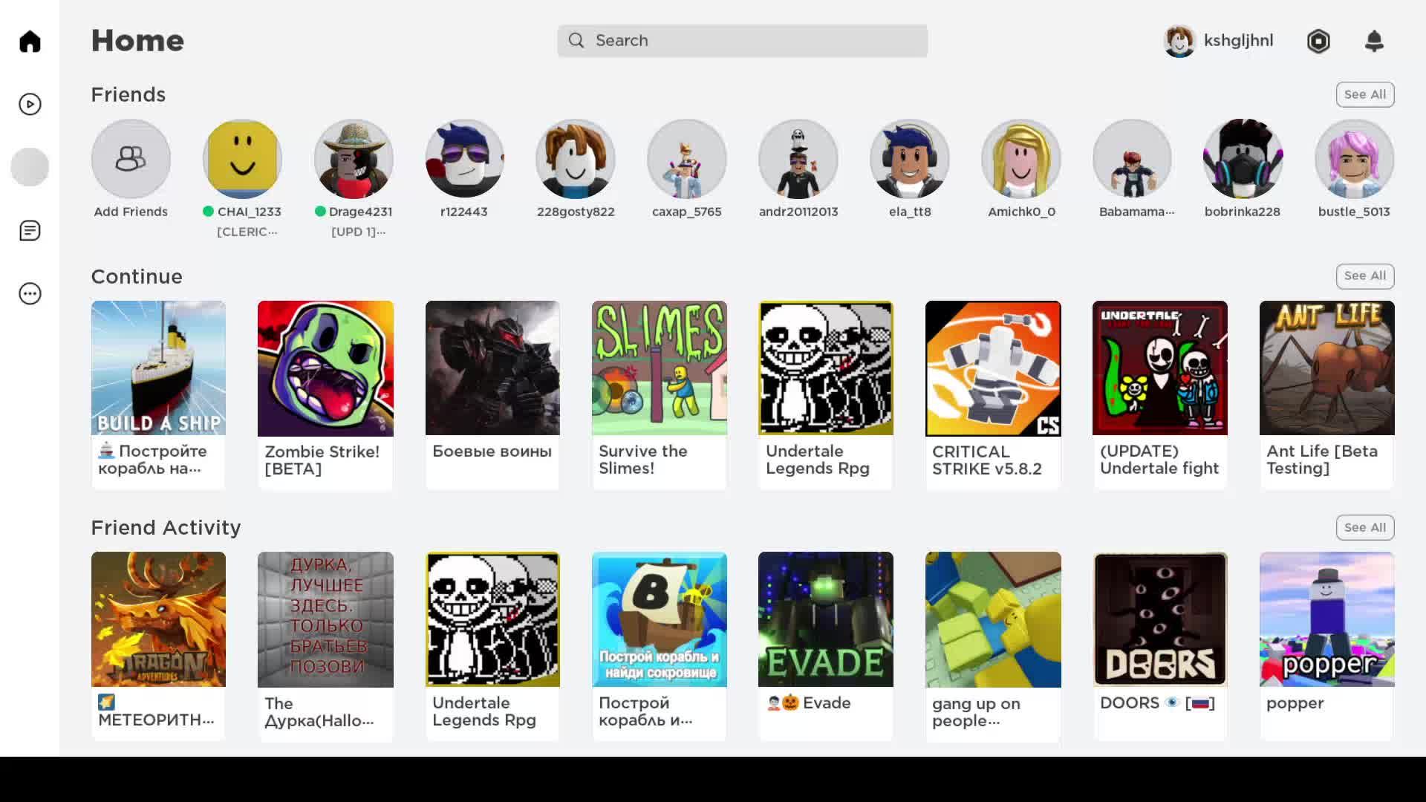Select the Home icon in the sidebar

(30, 41)
